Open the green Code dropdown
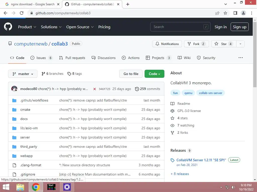Image resolution: width=257 pixels, height=192 pixels. (x=154, y=74)
